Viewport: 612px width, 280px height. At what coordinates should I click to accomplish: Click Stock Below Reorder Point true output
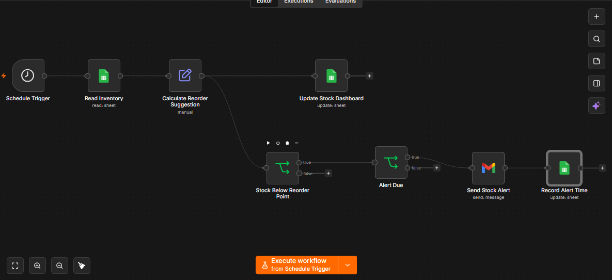click(299, 162)
